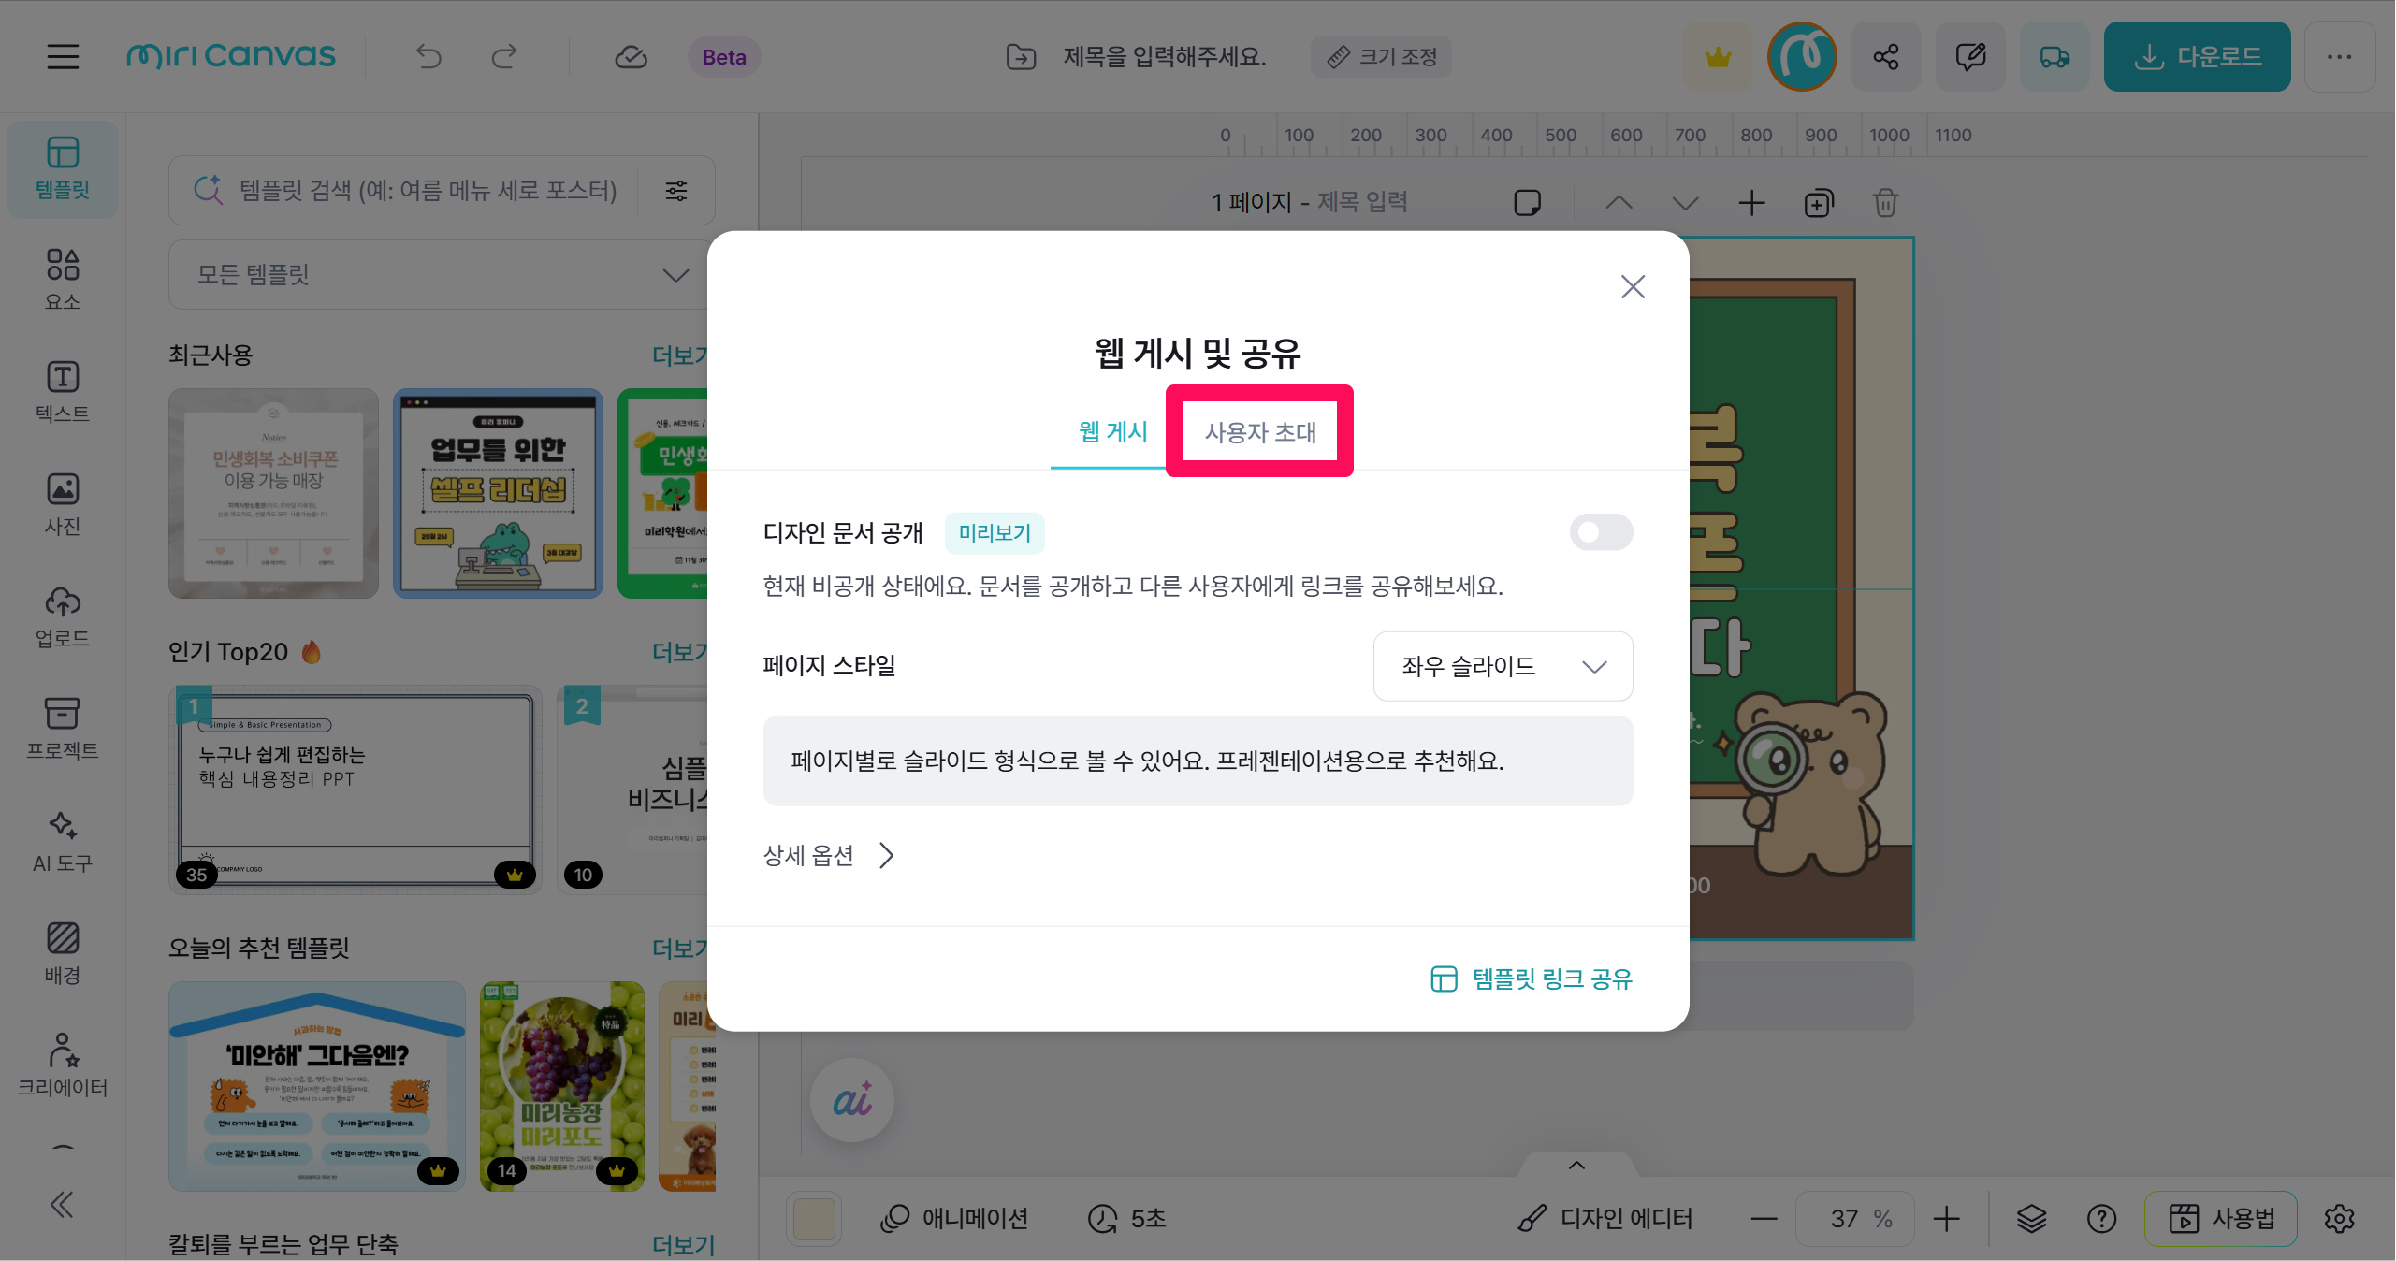Viewport: 2396px width, 1261px height.
Task: Click the crown premium upgrade icon
Action: (1718, 57)
